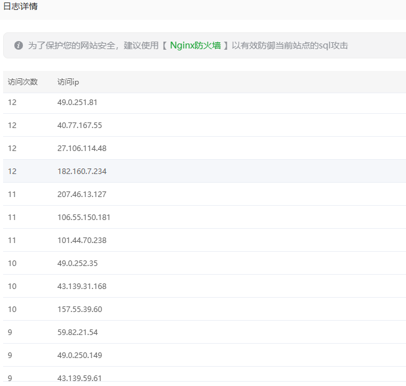Select IP 59.82.21.54
The height and width of the screenshot is (386, 406).
pos(78,333)
